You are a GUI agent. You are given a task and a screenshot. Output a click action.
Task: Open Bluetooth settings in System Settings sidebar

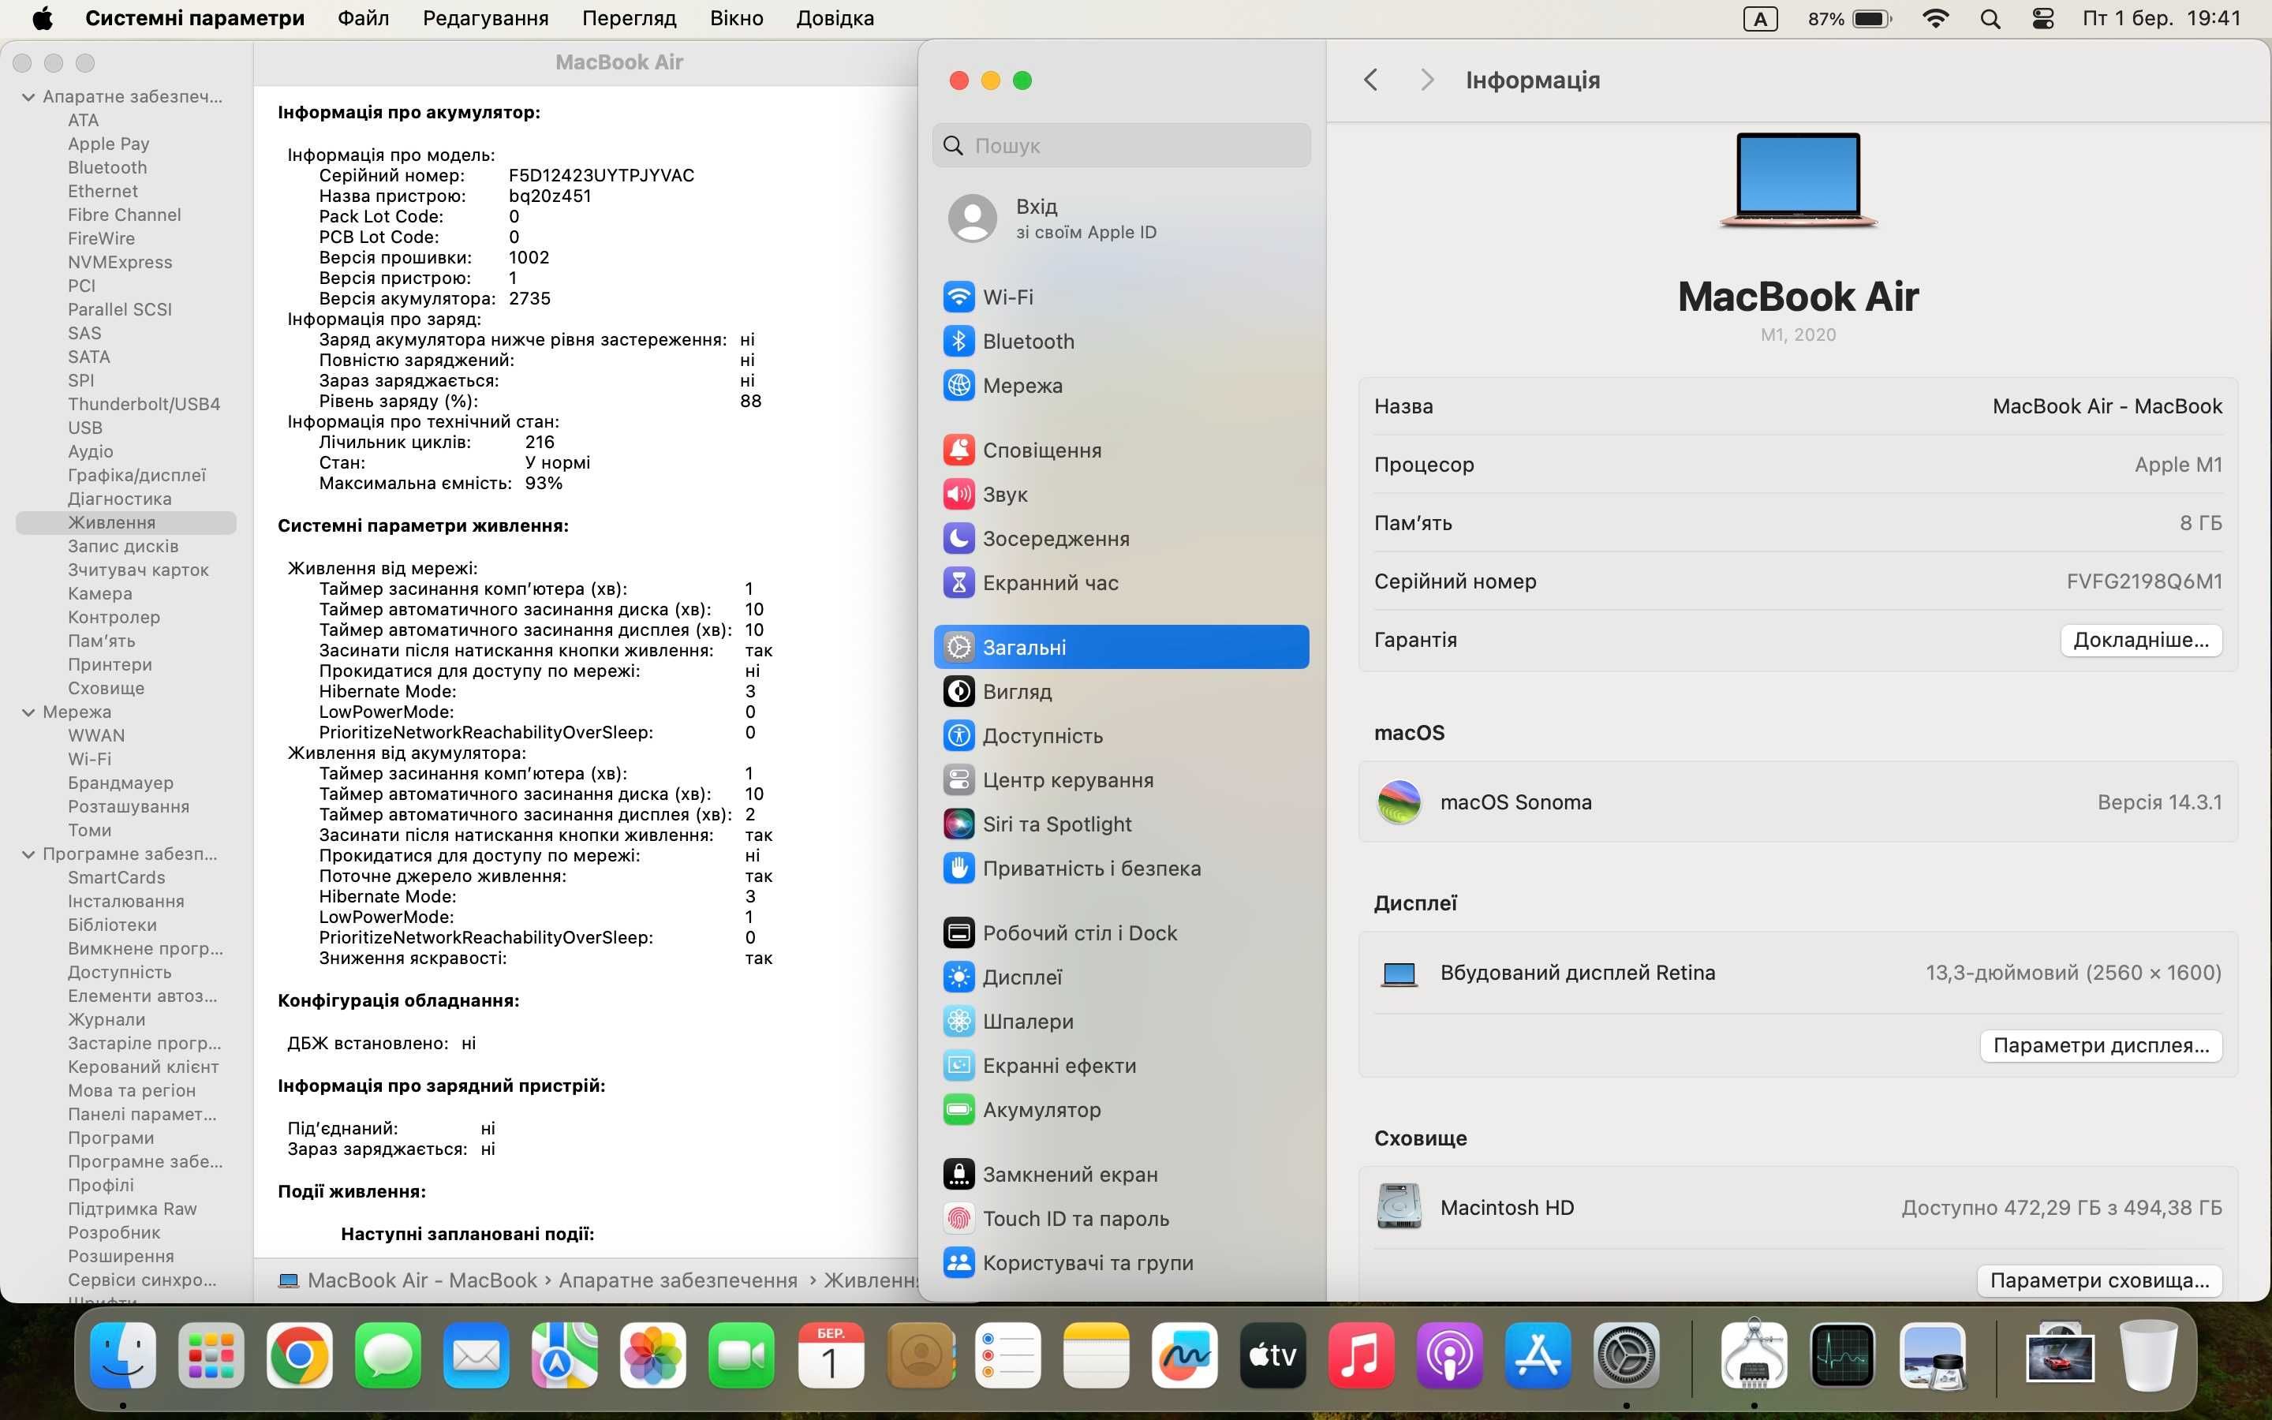[x=1121, y=341]
